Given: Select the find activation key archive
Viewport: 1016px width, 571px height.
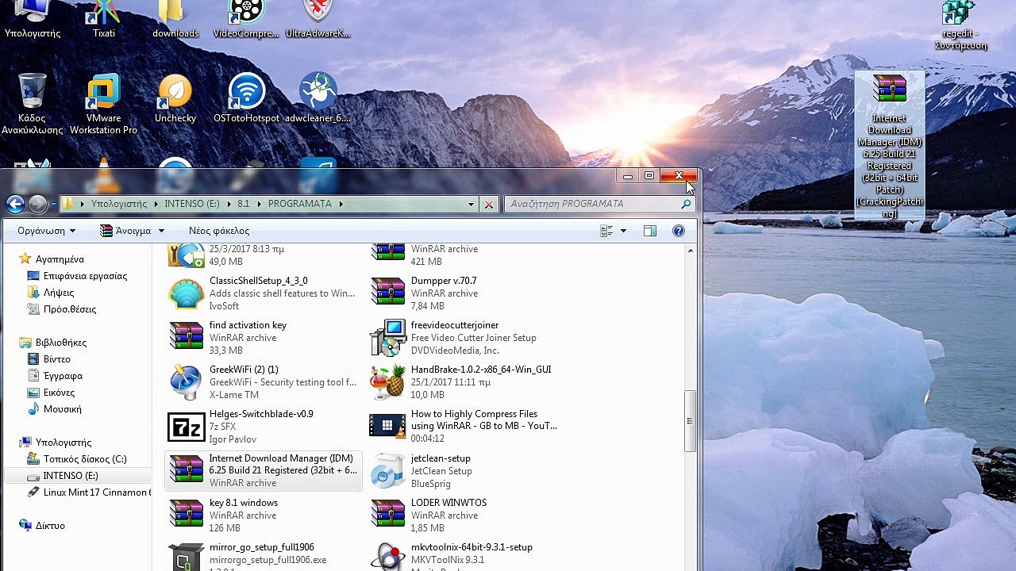Looking at the screenshot, I should [263, 338].
